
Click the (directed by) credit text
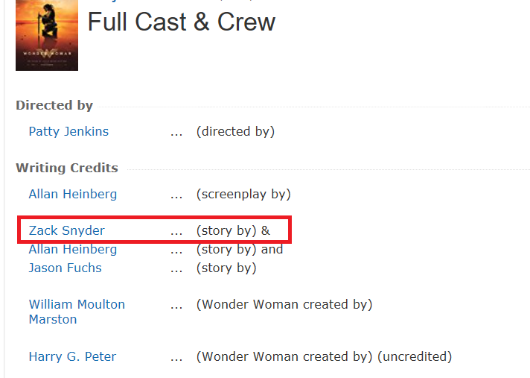235,131
